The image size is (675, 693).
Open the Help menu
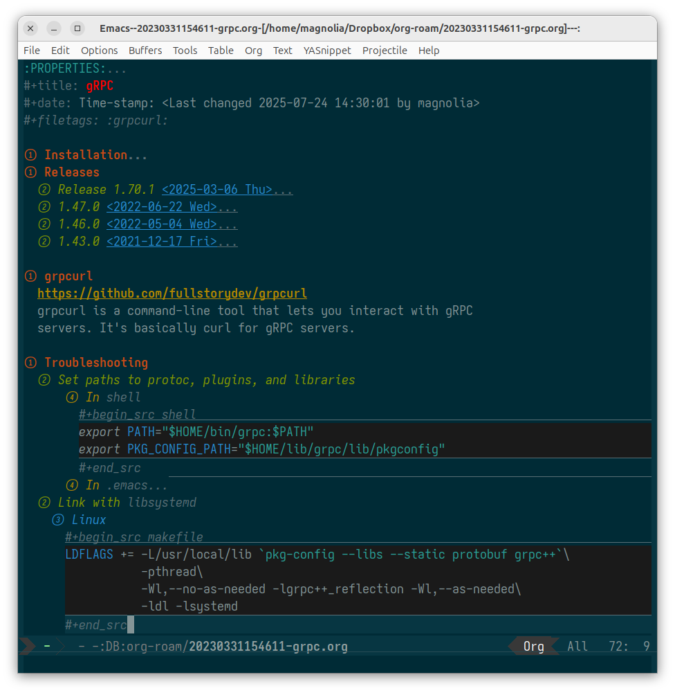point(429,51)
